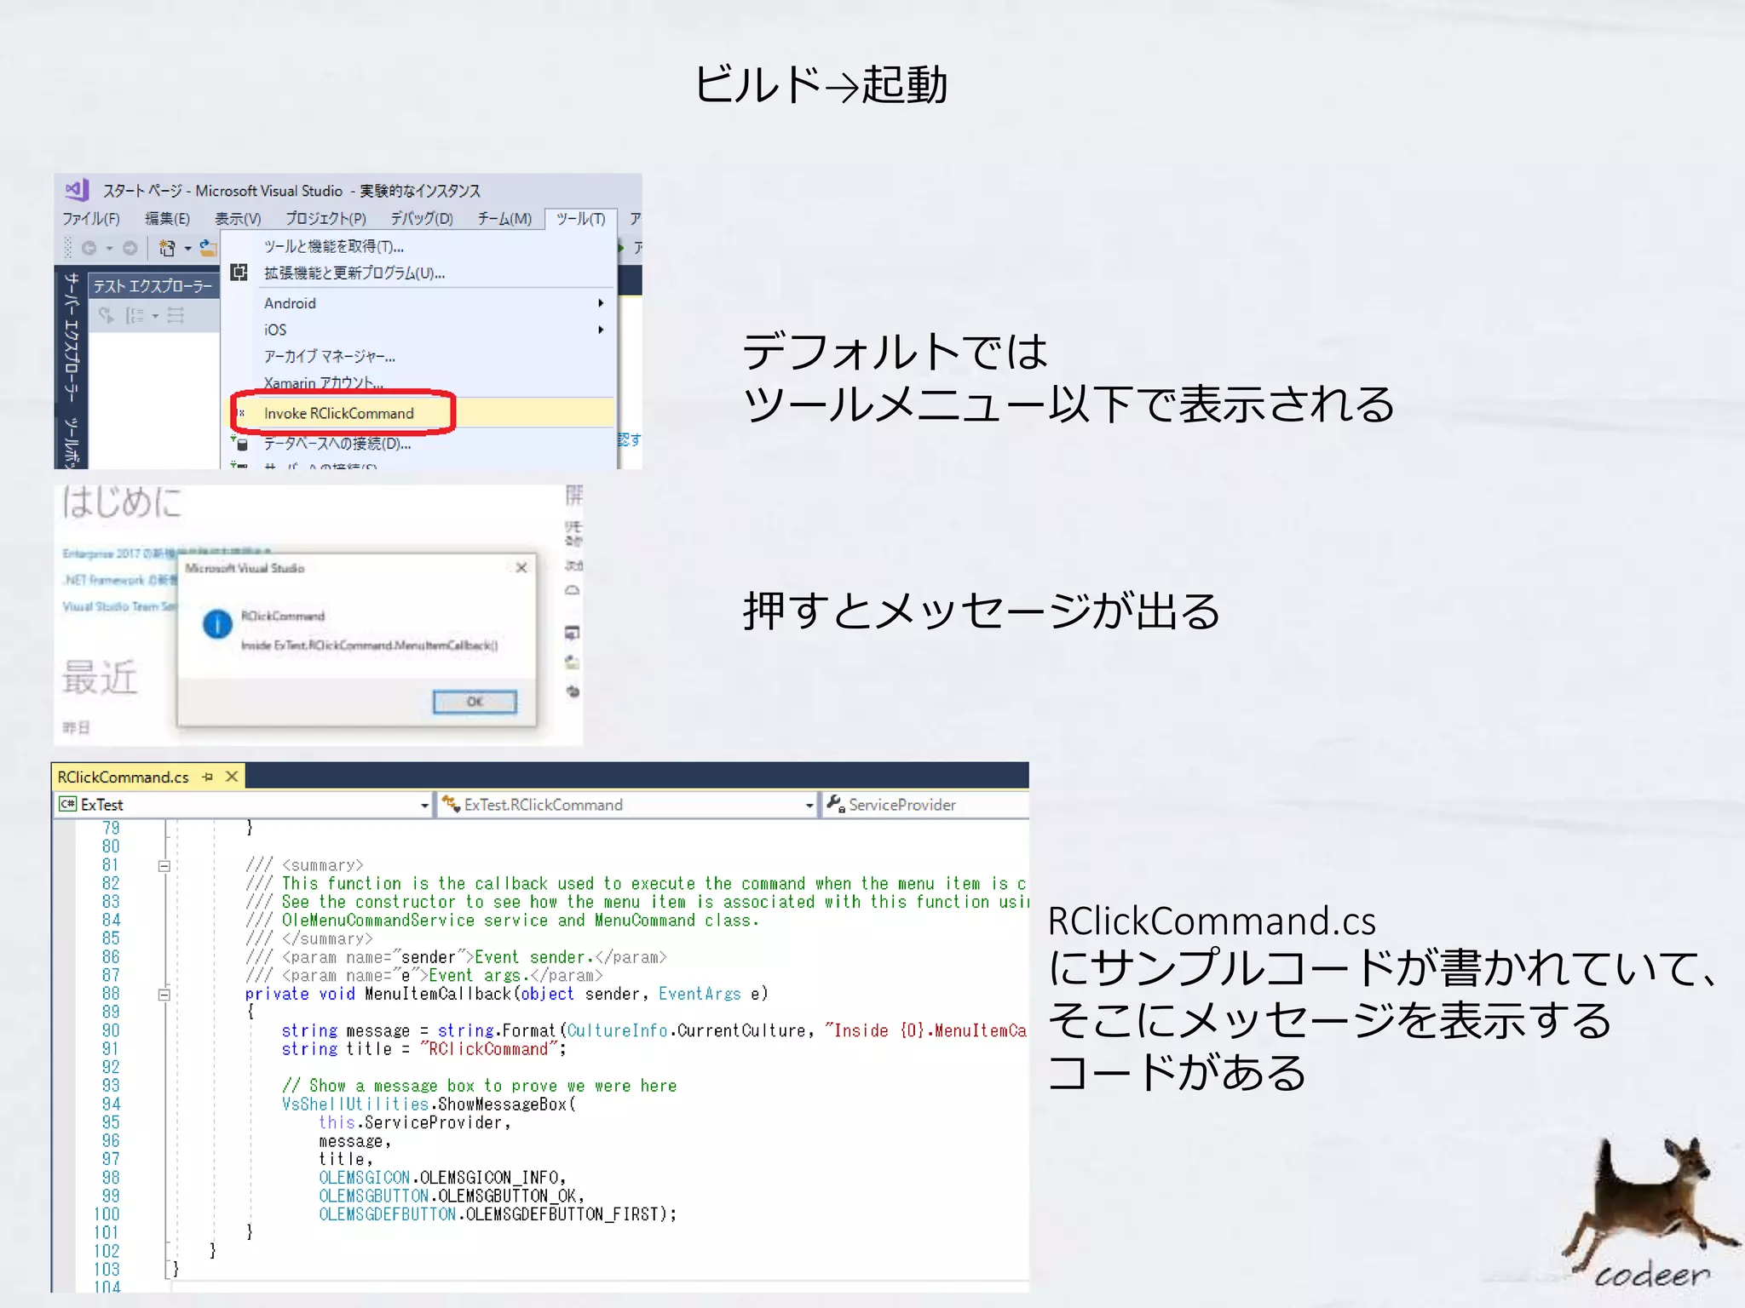
Task: Click the MenuItemCallback method name in code
Action: tap(438, 994)
